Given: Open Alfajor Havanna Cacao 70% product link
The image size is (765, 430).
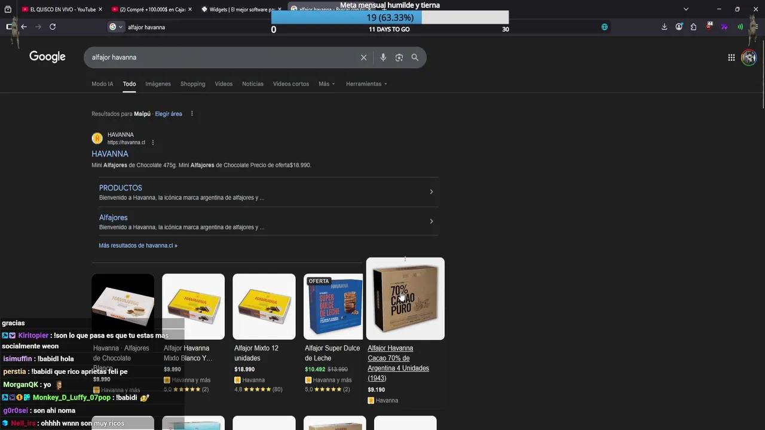Looking at the screenshot, I should pyautogui.click(x=398, y=363).
